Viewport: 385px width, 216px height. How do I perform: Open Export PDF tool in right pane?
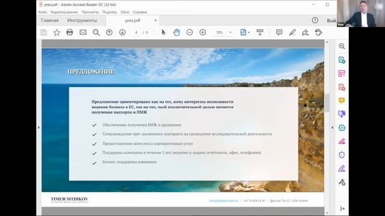click(x=342, y=60)
